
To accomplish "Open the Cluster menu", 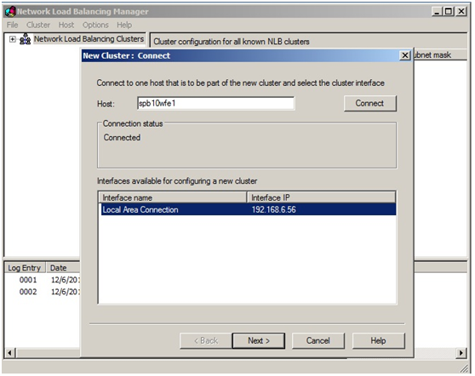I will (x=38, y=25).
